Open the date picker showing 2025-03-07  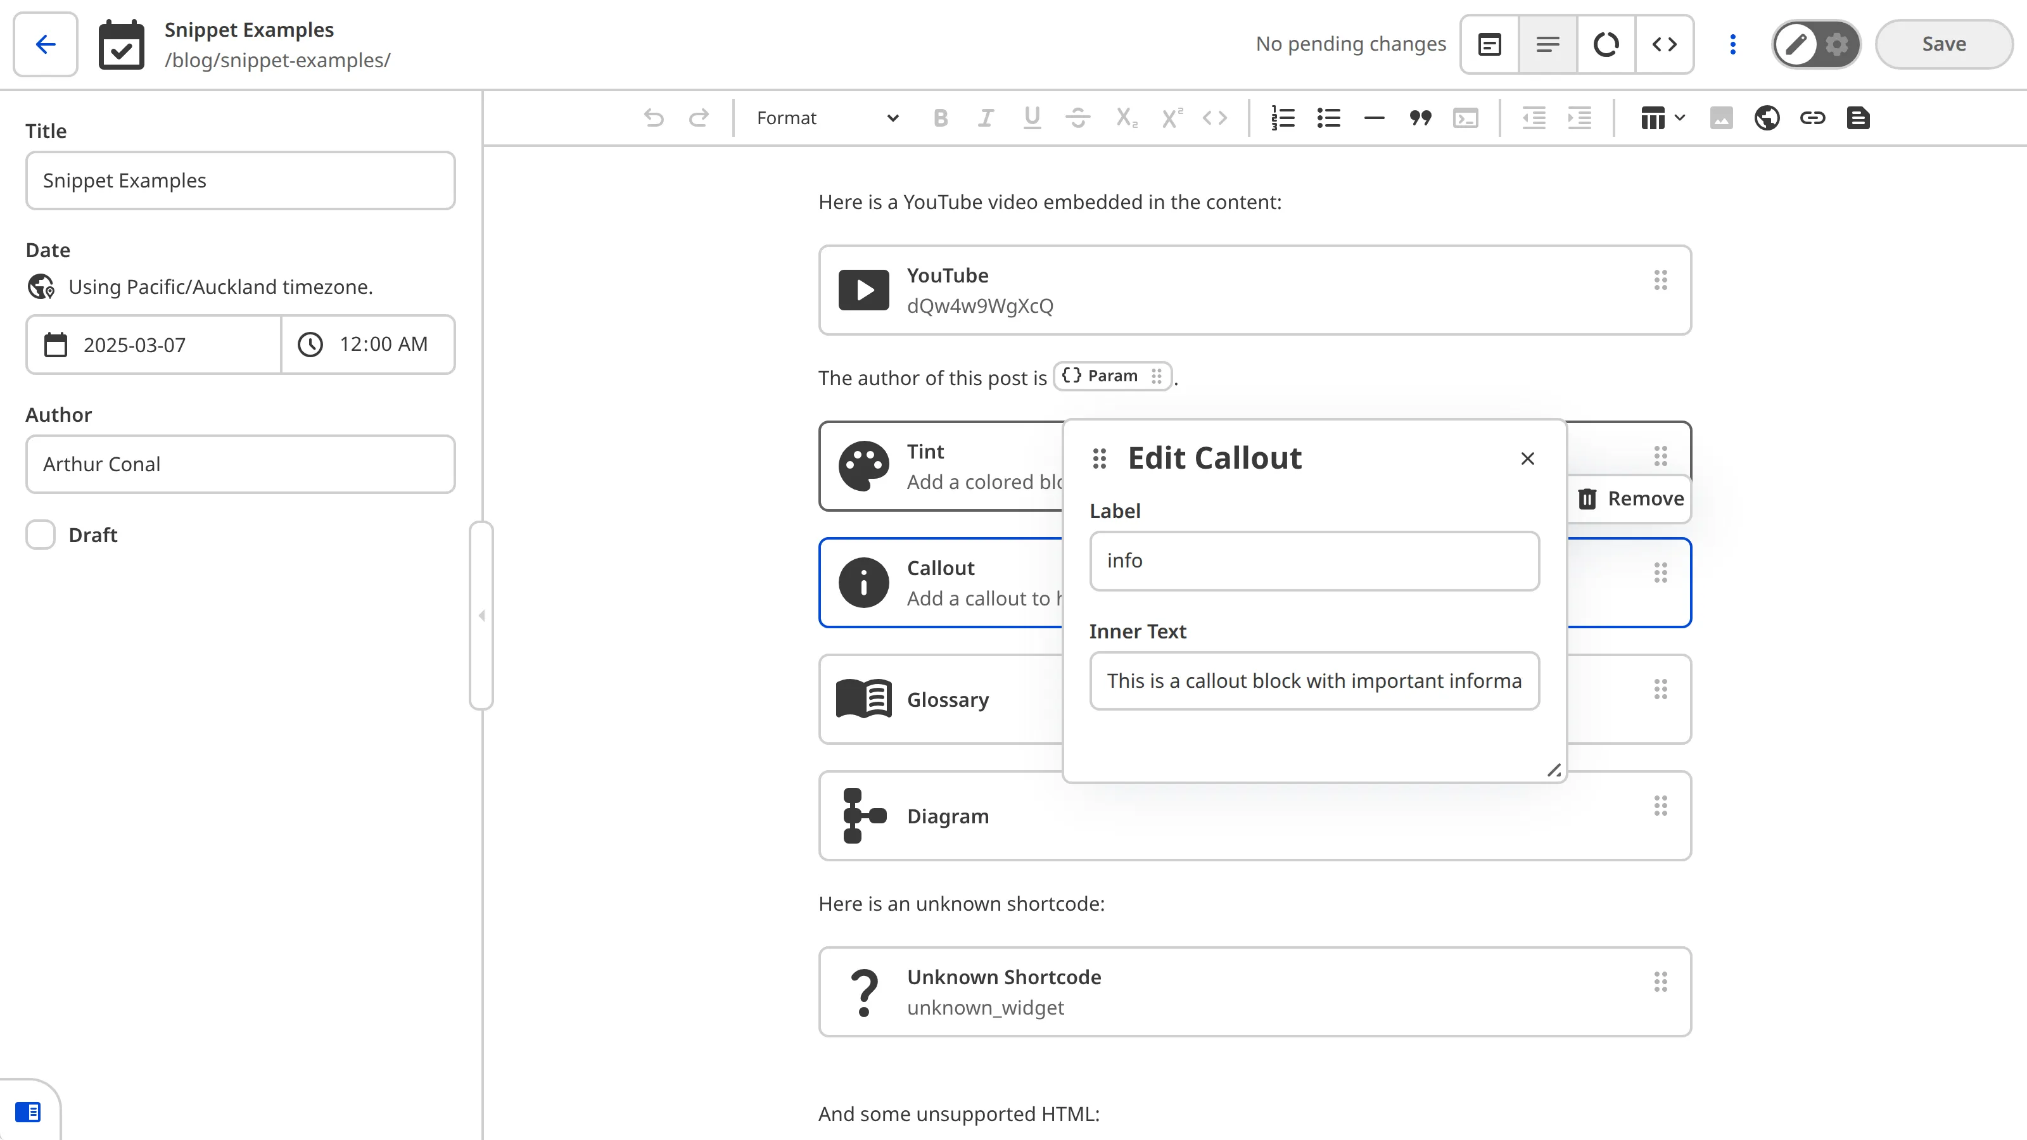tap(152, 345)
